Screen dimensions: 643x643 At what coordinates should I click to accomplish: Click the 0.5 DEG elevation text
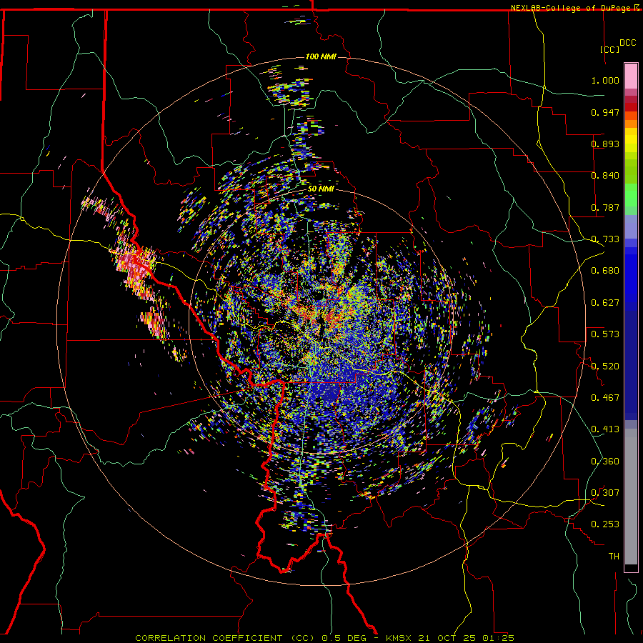click(343, 638)
